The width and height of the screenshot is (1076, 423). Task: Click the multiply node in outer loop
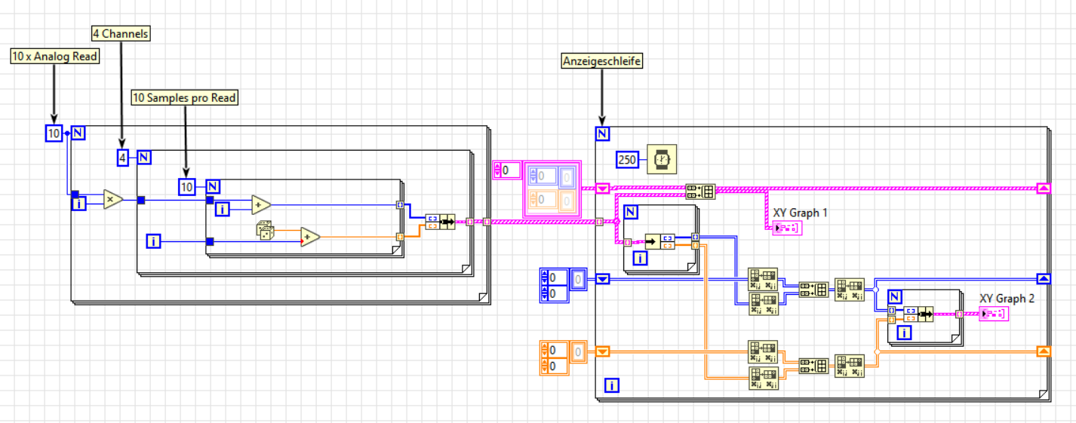[113, 200]
